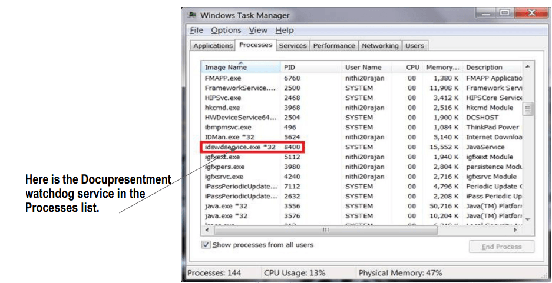Toggle Show processes from all users checkbox
552x283 pixels.
click(206, 245)
